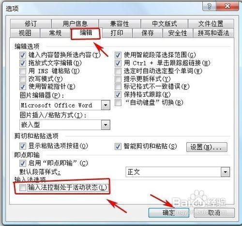The image size is (242, 226).
Task: Uncheck 键入内容替换所选内容 option
Action: coord(23,55)
